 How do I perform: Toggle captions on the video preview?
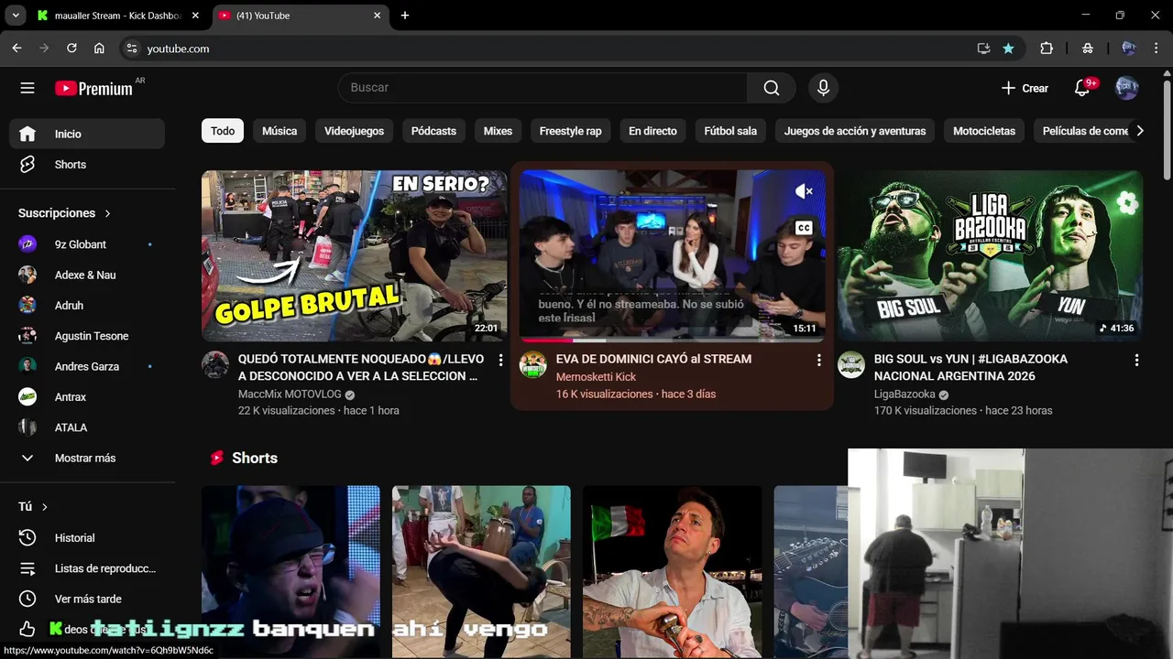point(804,228)
